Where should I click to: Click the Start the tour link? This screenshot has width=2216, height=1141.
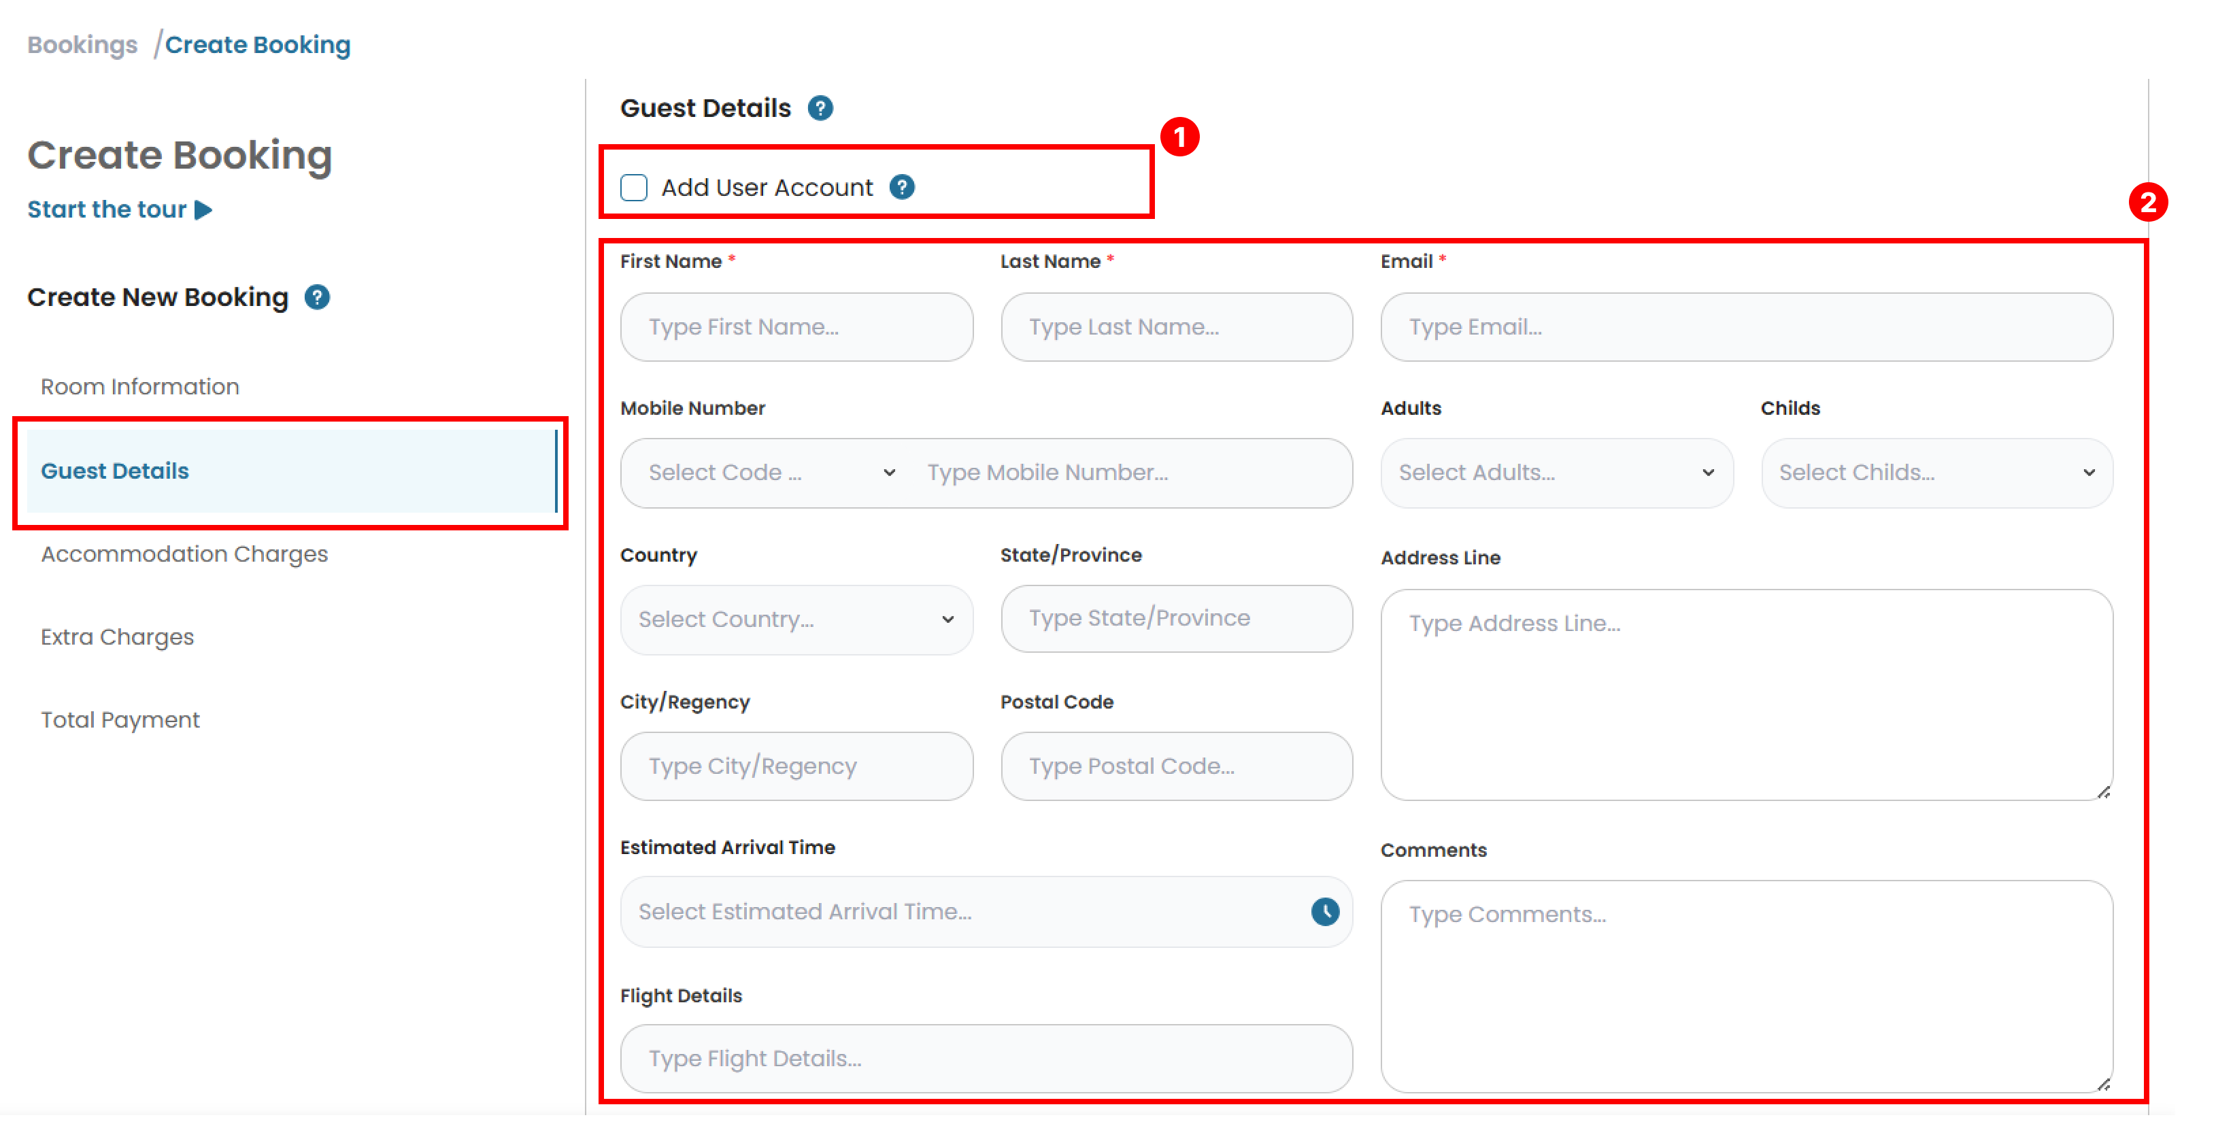click(107, 210)
